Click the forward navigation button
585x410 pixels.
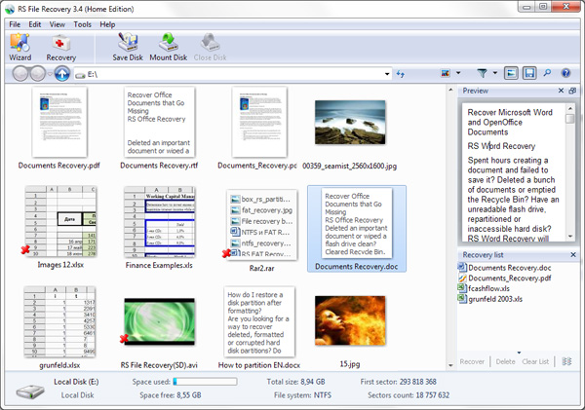[38, 74]
